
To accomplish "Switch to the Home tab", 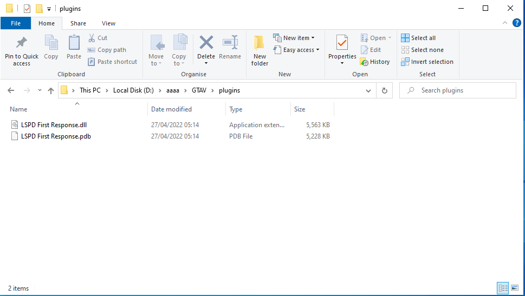I will (x=47, y=23).
